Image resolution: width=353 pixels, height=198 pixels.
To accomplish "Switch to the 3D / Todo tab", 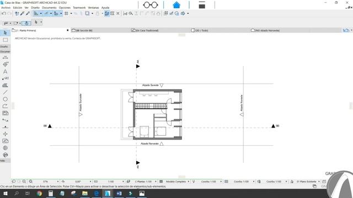I will point(220,30).
